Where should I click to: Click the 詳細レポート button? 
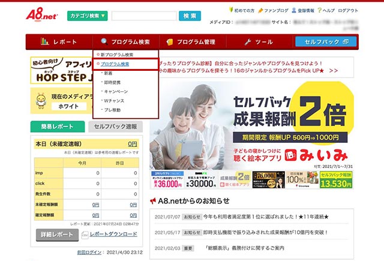tap(57, 235)
